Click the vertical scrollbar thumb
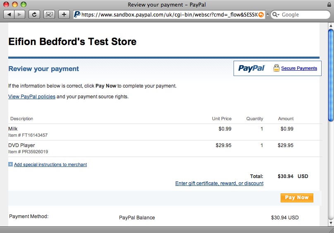Image resolution: width=334 pixels, height=233 pixels. 331,75
